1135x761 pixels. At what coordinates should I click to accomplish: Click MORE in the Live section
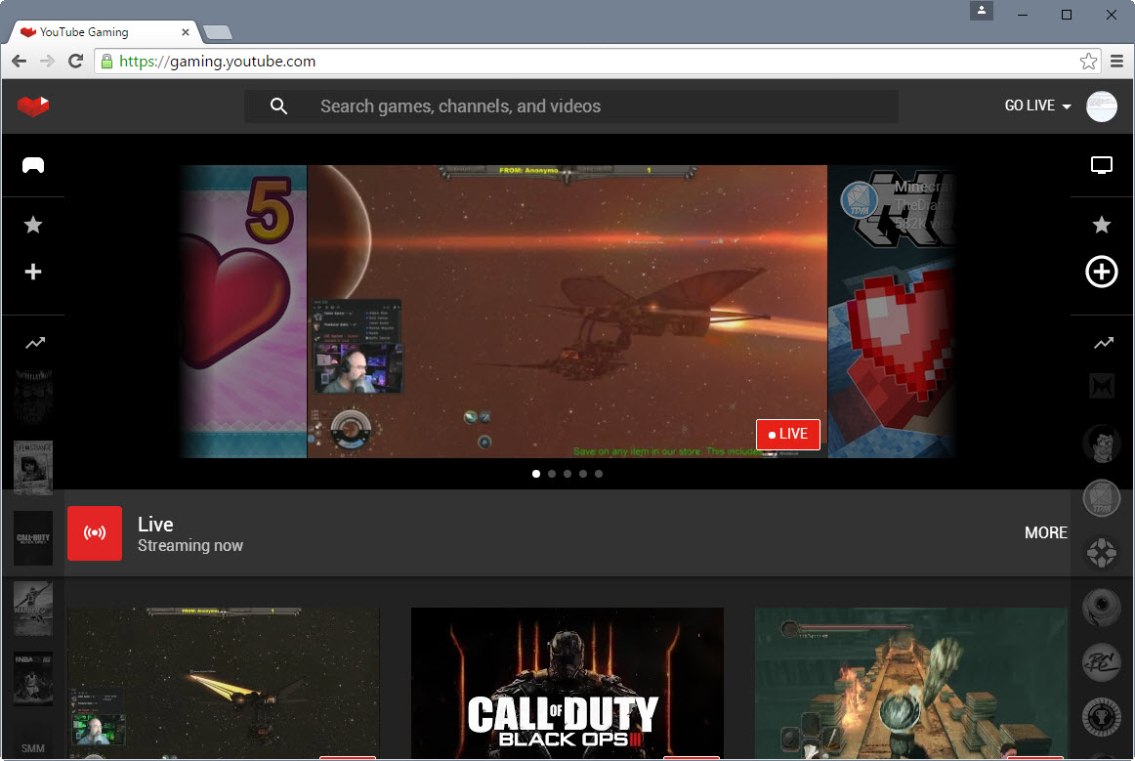pyautogui.click(x=1046, y=533)
